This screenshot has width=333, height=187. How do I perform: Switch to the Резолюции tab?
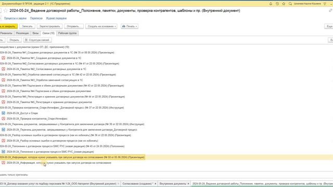tap(22, 33)
